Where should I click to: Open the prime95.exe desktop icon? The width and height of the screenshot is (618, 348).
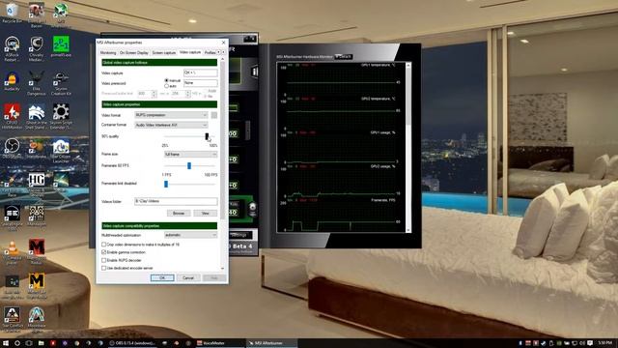click(61, 46)
